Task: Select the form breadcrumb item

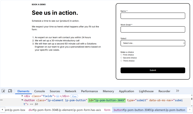Action: point(107,110)
